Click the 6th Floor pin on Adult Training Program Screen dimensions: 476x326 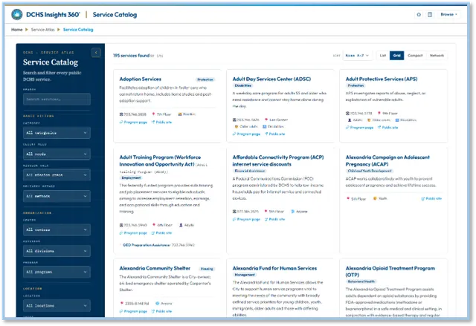click(x=154, y=225)
